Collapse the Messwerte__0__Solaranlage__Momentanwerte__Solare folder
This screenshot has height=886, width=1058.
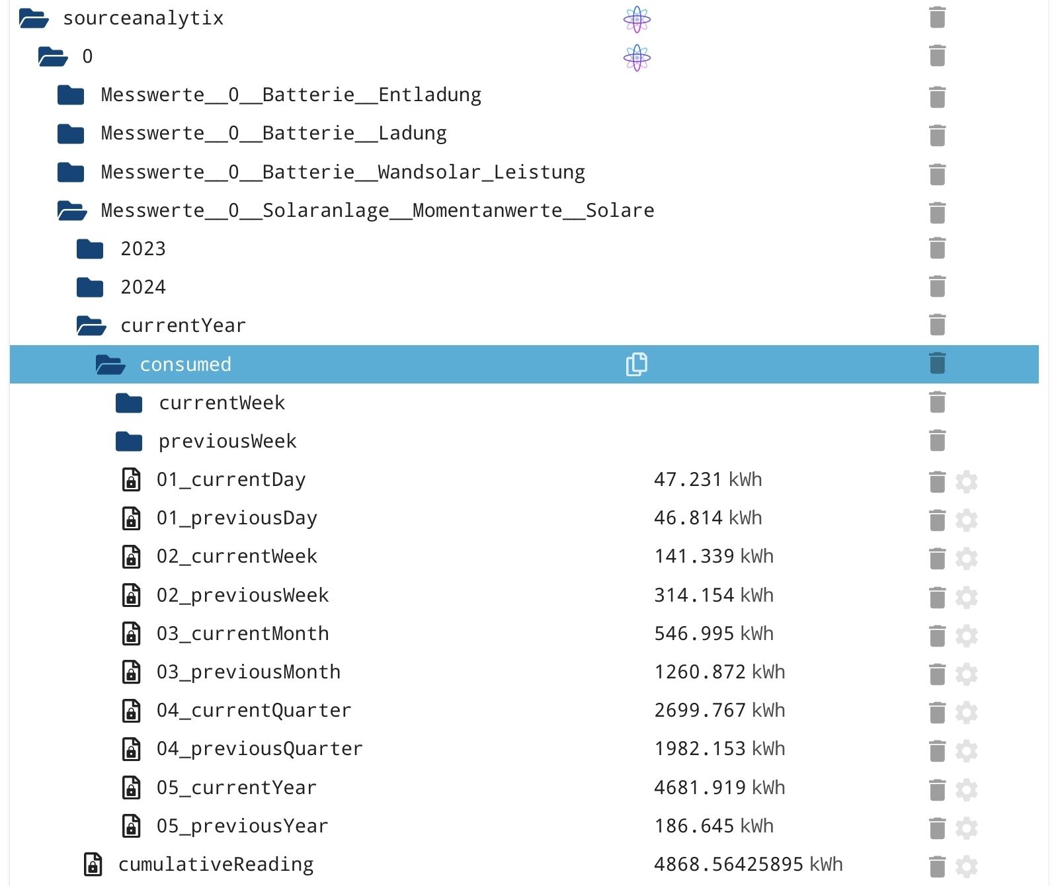71,210
